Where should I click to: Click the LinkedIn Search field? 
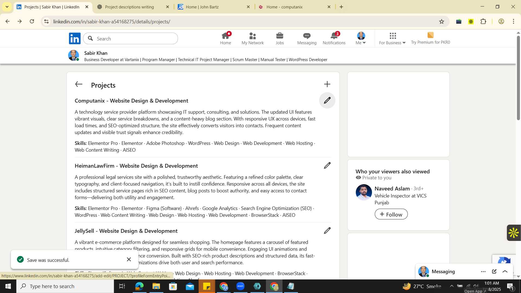[x=131, y=39]
